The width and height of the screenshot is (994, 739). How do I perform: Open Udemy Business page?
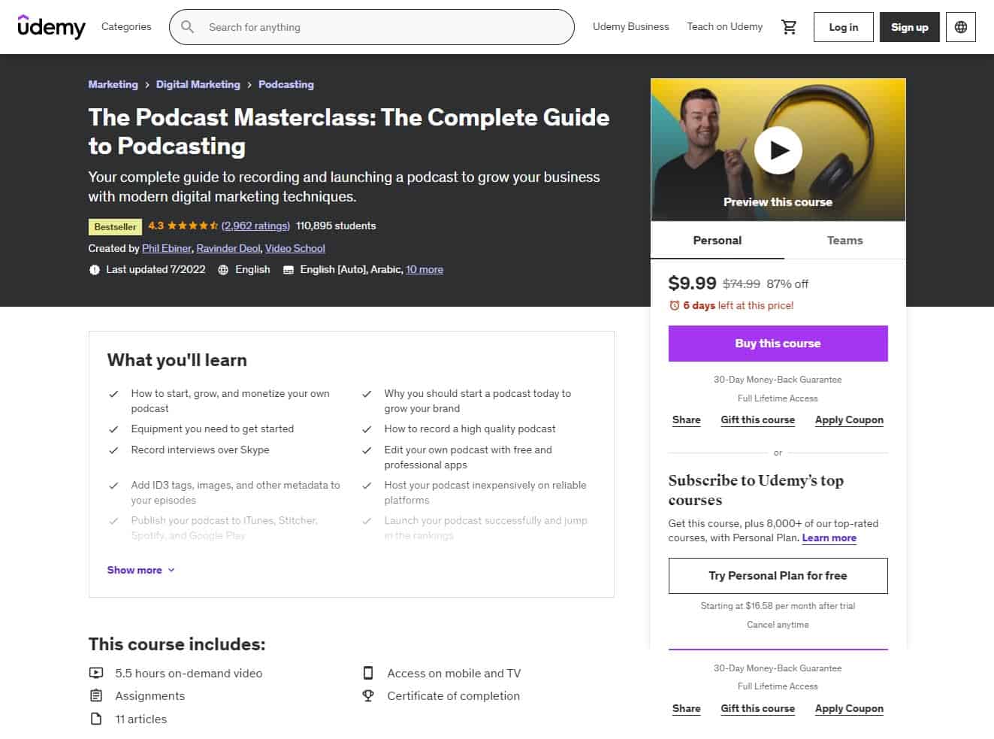point(630,26)
